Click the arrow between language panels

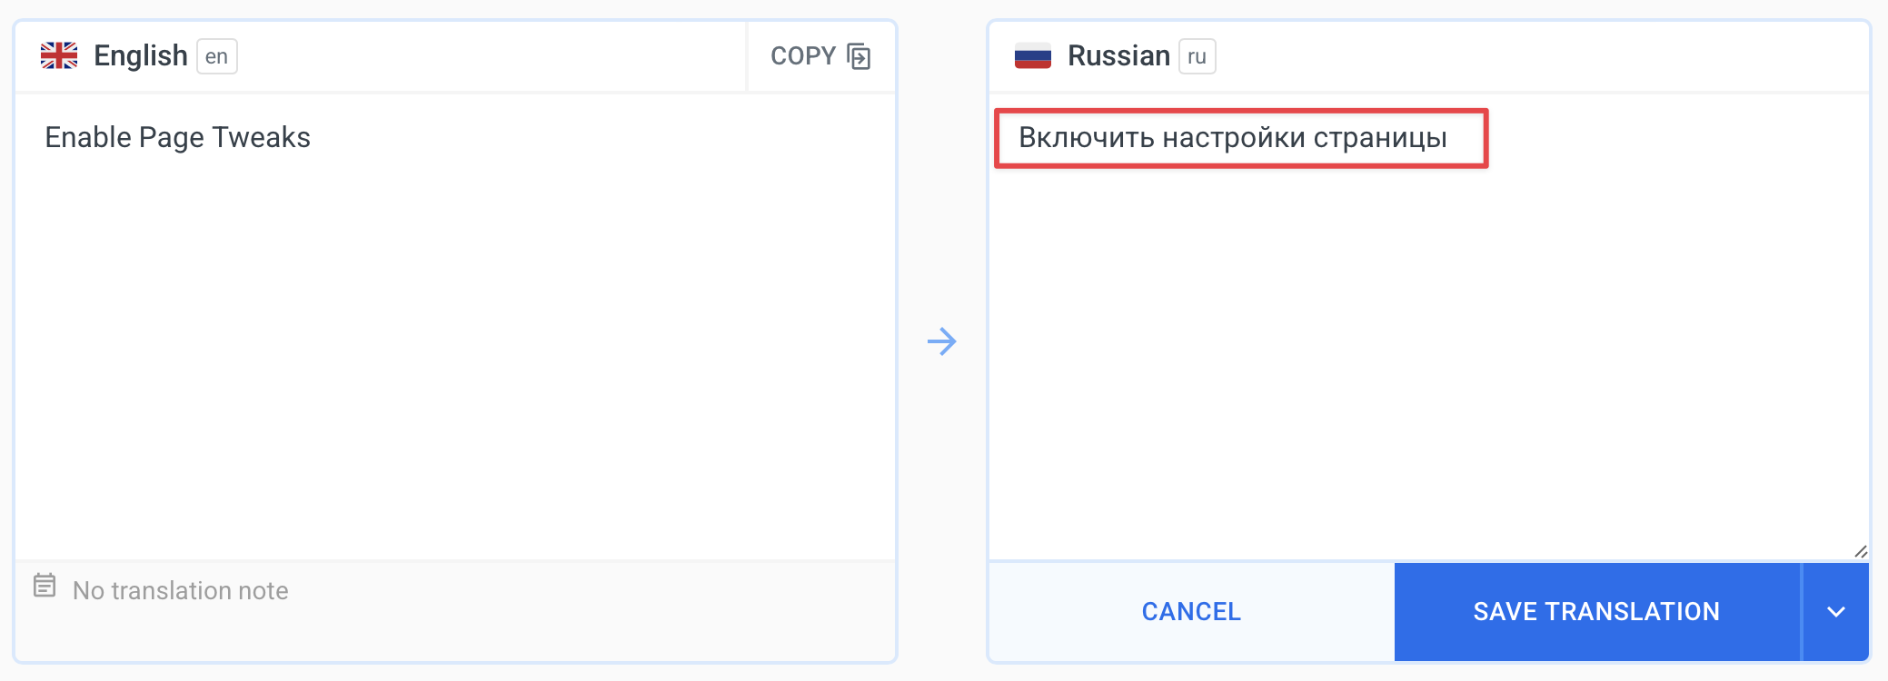point(942,341)
